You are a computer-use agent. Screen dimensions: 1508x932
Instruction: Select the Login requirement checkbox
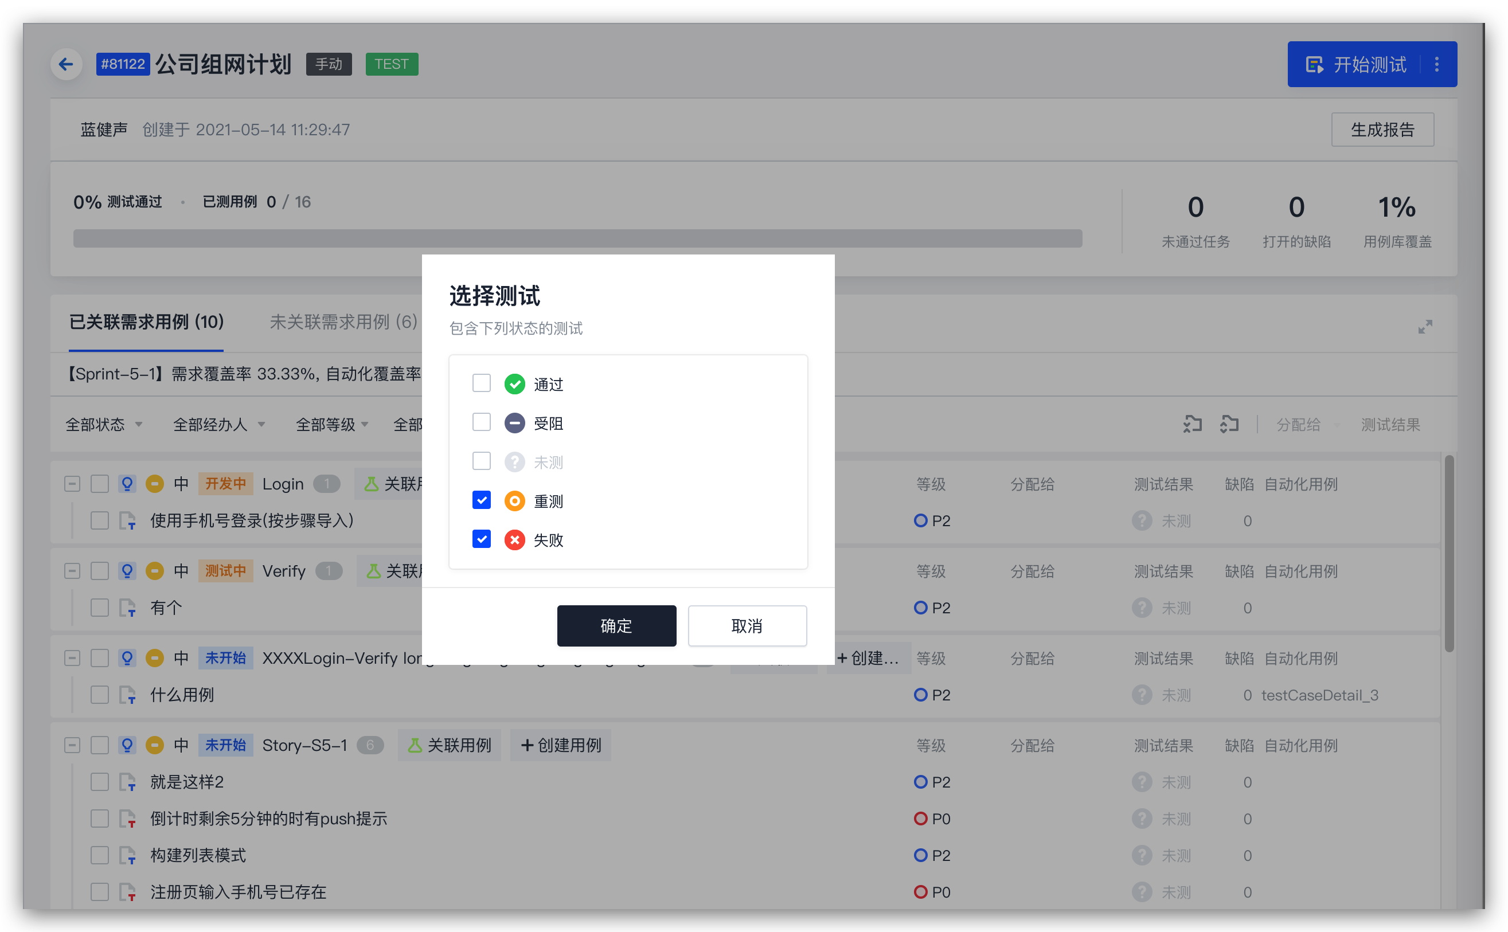tap(99, 484)
